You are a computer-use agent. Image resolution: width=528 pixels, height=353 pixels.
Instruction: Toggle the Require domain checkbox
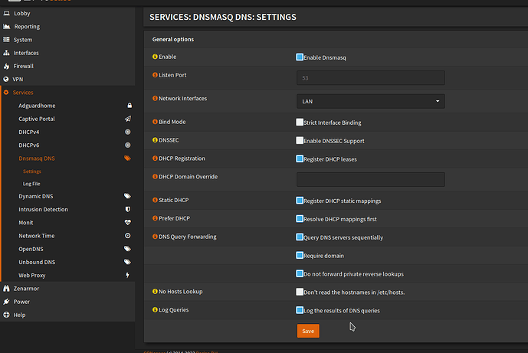coord(300,255)
